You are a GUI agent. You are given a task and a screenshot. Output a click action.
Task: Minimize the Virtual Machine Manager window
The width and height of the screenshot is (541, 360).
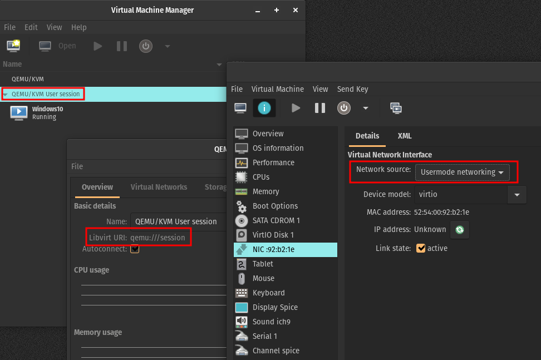point(258,11)
